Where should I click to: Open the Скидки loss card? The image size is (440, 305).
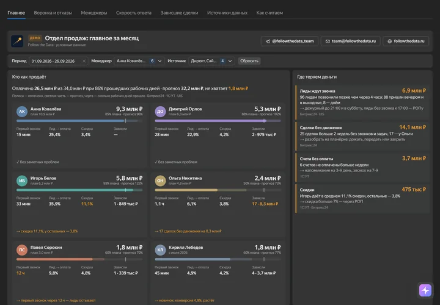[x=362, y=198]
